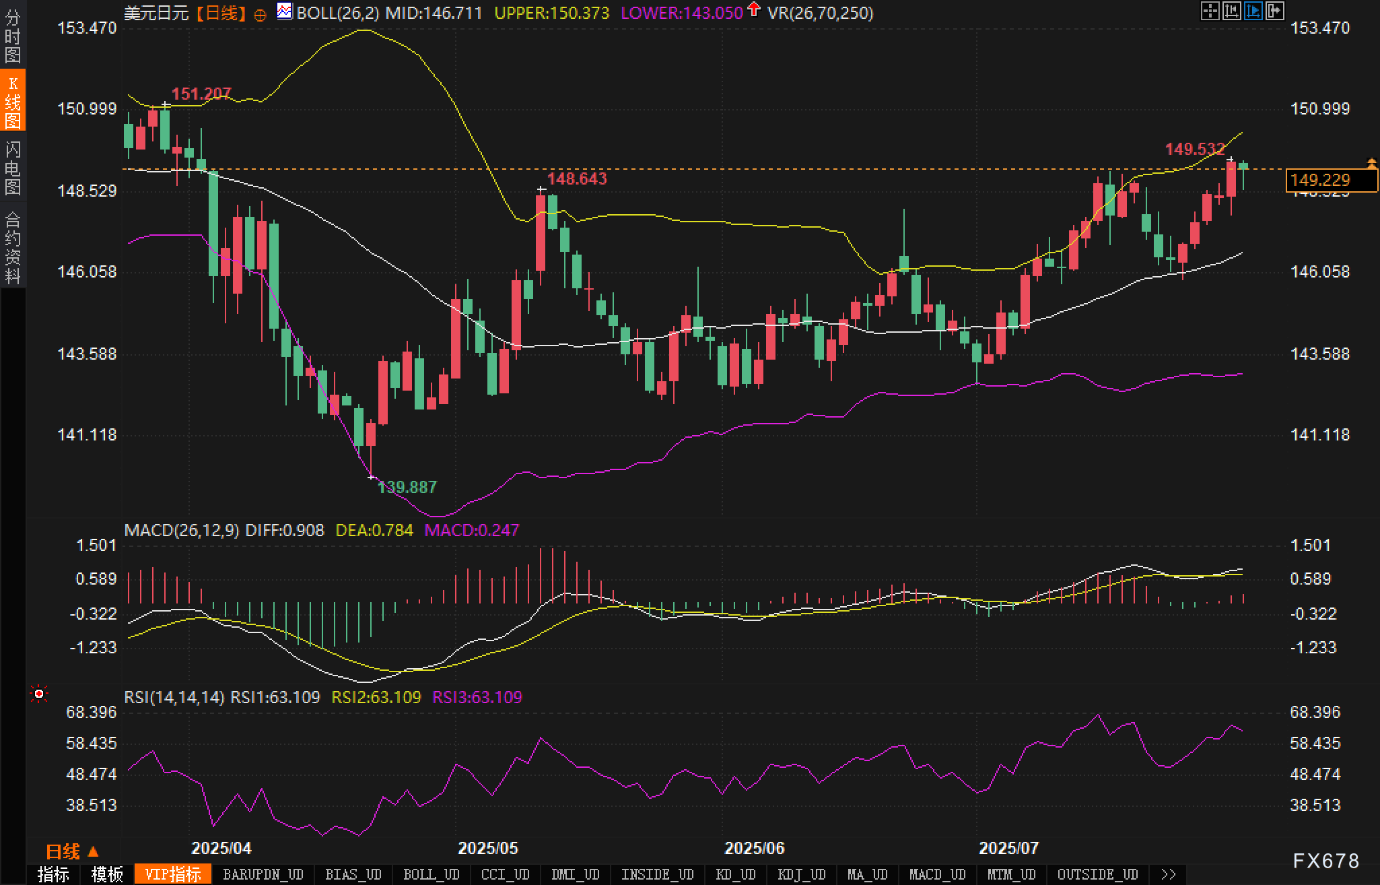Click the BOLL indicator chart icon
This screenshot has width=1380, height=885.
(285, 11)
